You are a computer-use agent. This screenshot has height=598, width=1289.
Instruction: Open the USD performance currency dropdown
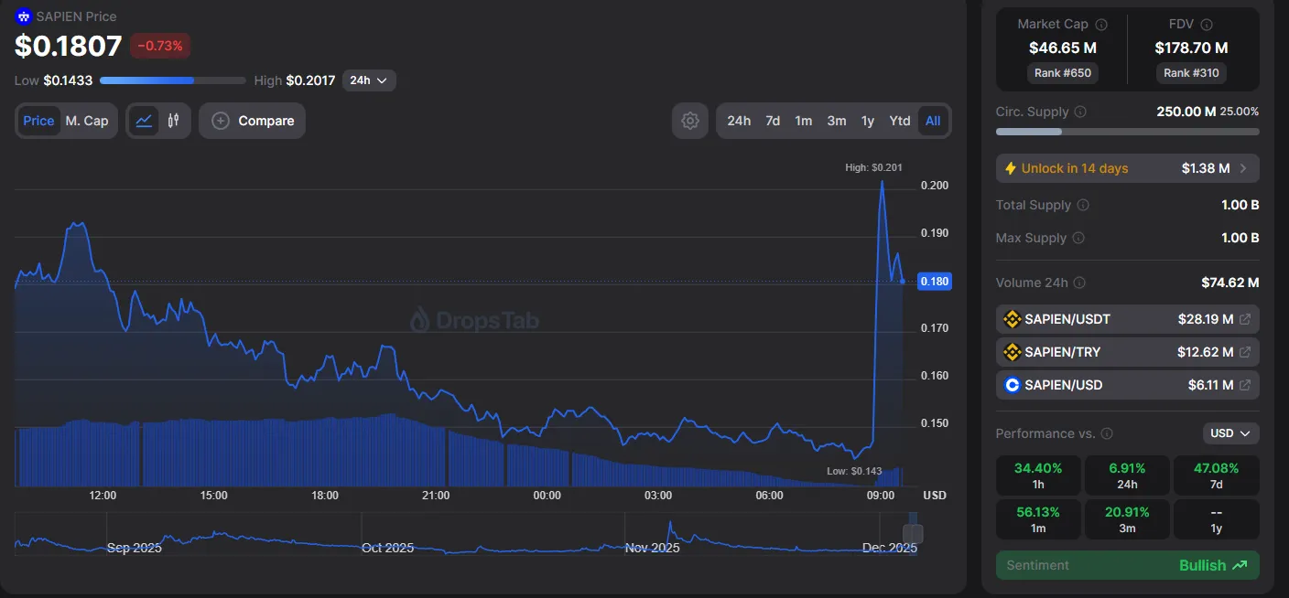[1230, 433]
